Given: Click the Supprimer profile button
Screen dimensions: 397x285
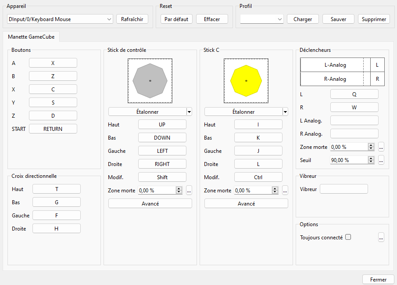Looking at the screenshot, I should tap(374, 19).
